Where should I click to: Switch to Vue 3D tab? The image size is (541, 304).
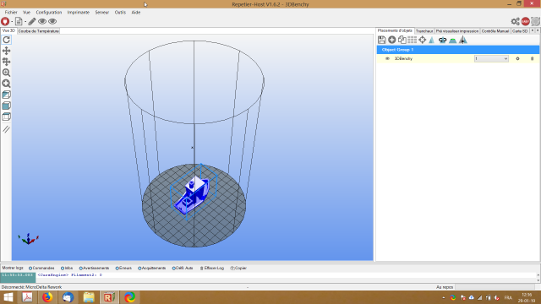[x=8, y=30]
